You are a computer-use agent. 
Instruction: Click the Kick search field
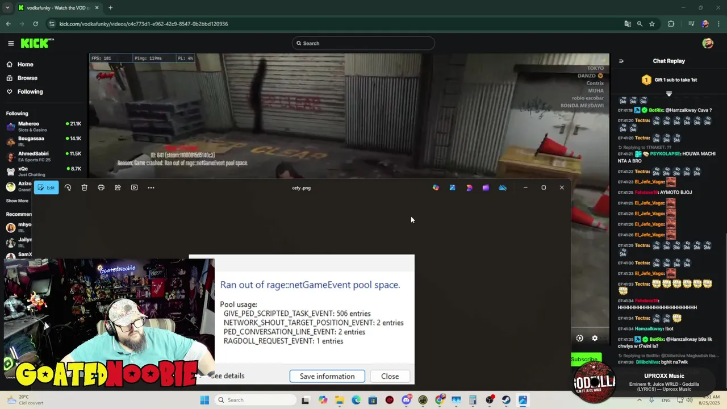click(x=363, y=43)
